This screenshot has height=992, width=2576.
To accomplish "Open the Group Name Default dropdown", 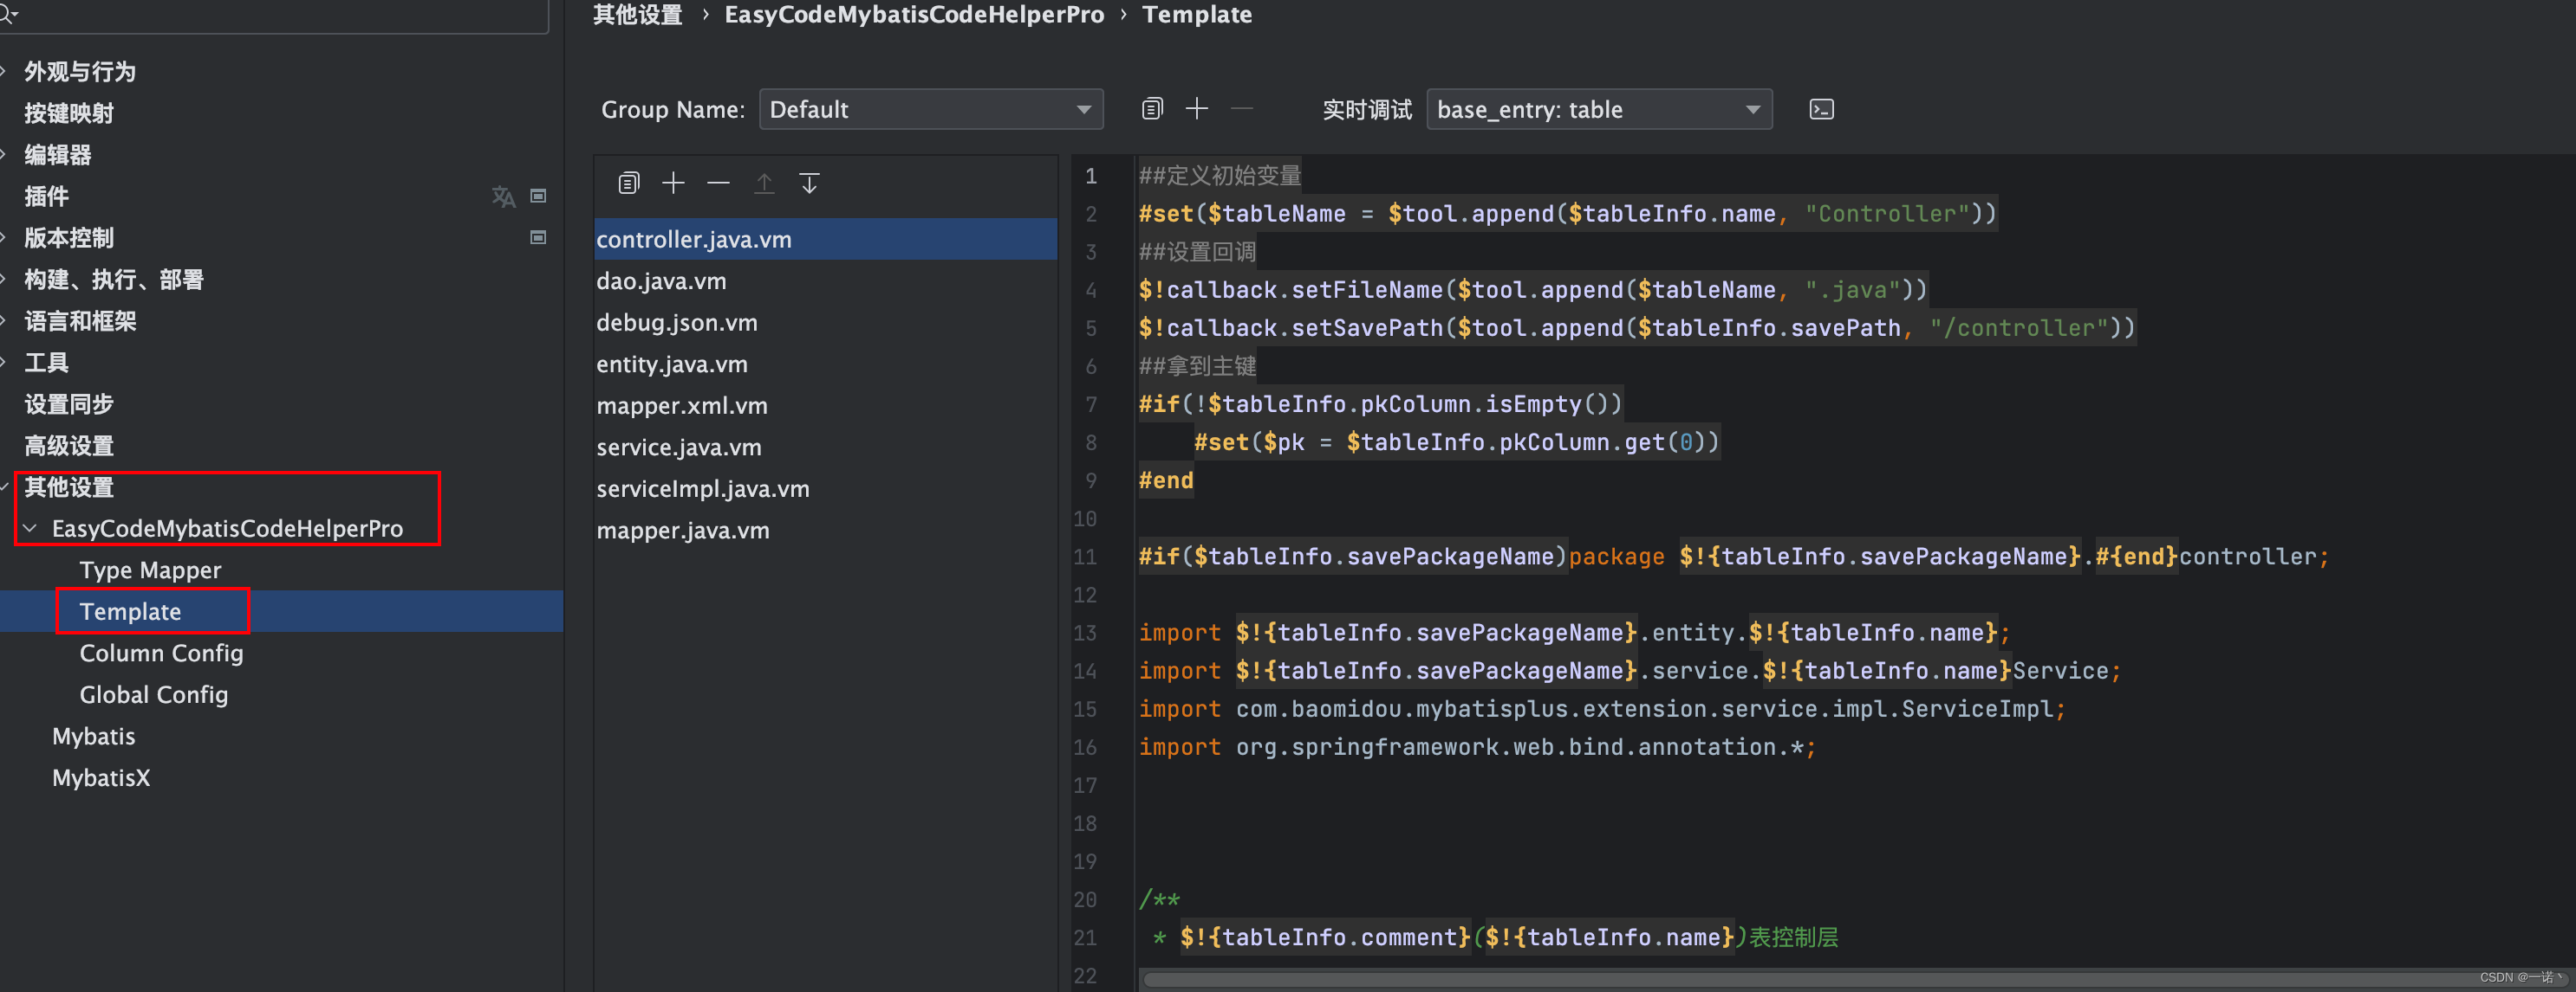I will pyautogui.click(x=930, y=109).
